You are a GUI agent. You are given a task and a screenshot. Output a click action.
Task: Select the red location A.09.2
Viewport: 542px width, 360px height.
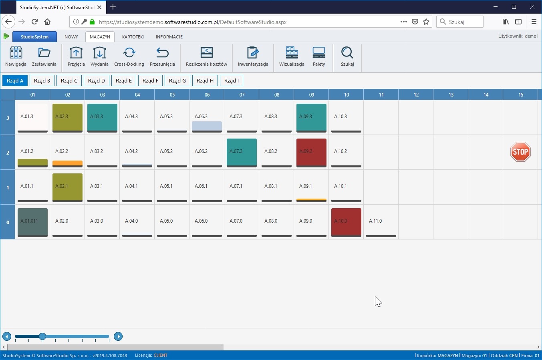point(311,153)
